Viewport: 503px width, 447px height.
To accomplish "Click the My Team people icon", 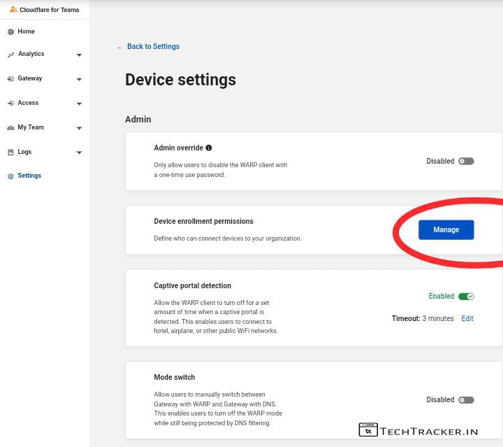I will (x=10, y=128).
